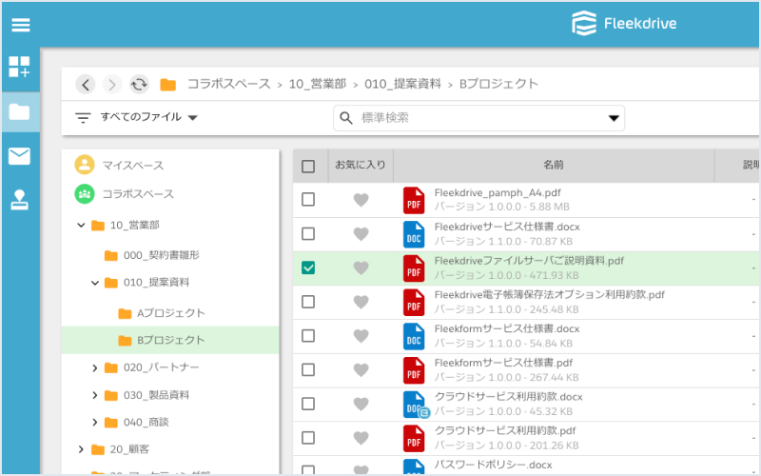Favorite Fleekdrive電子帳簿保存法オプション利用約款.pdf heart
Image resolution: width=761 pixels, height=476 pixels.
[x=361, y=302]
